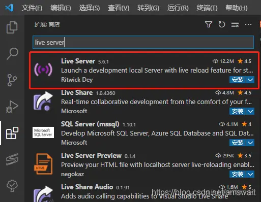
Task: Click the Live Server Preview HTML icon
Action: [43, 164]
